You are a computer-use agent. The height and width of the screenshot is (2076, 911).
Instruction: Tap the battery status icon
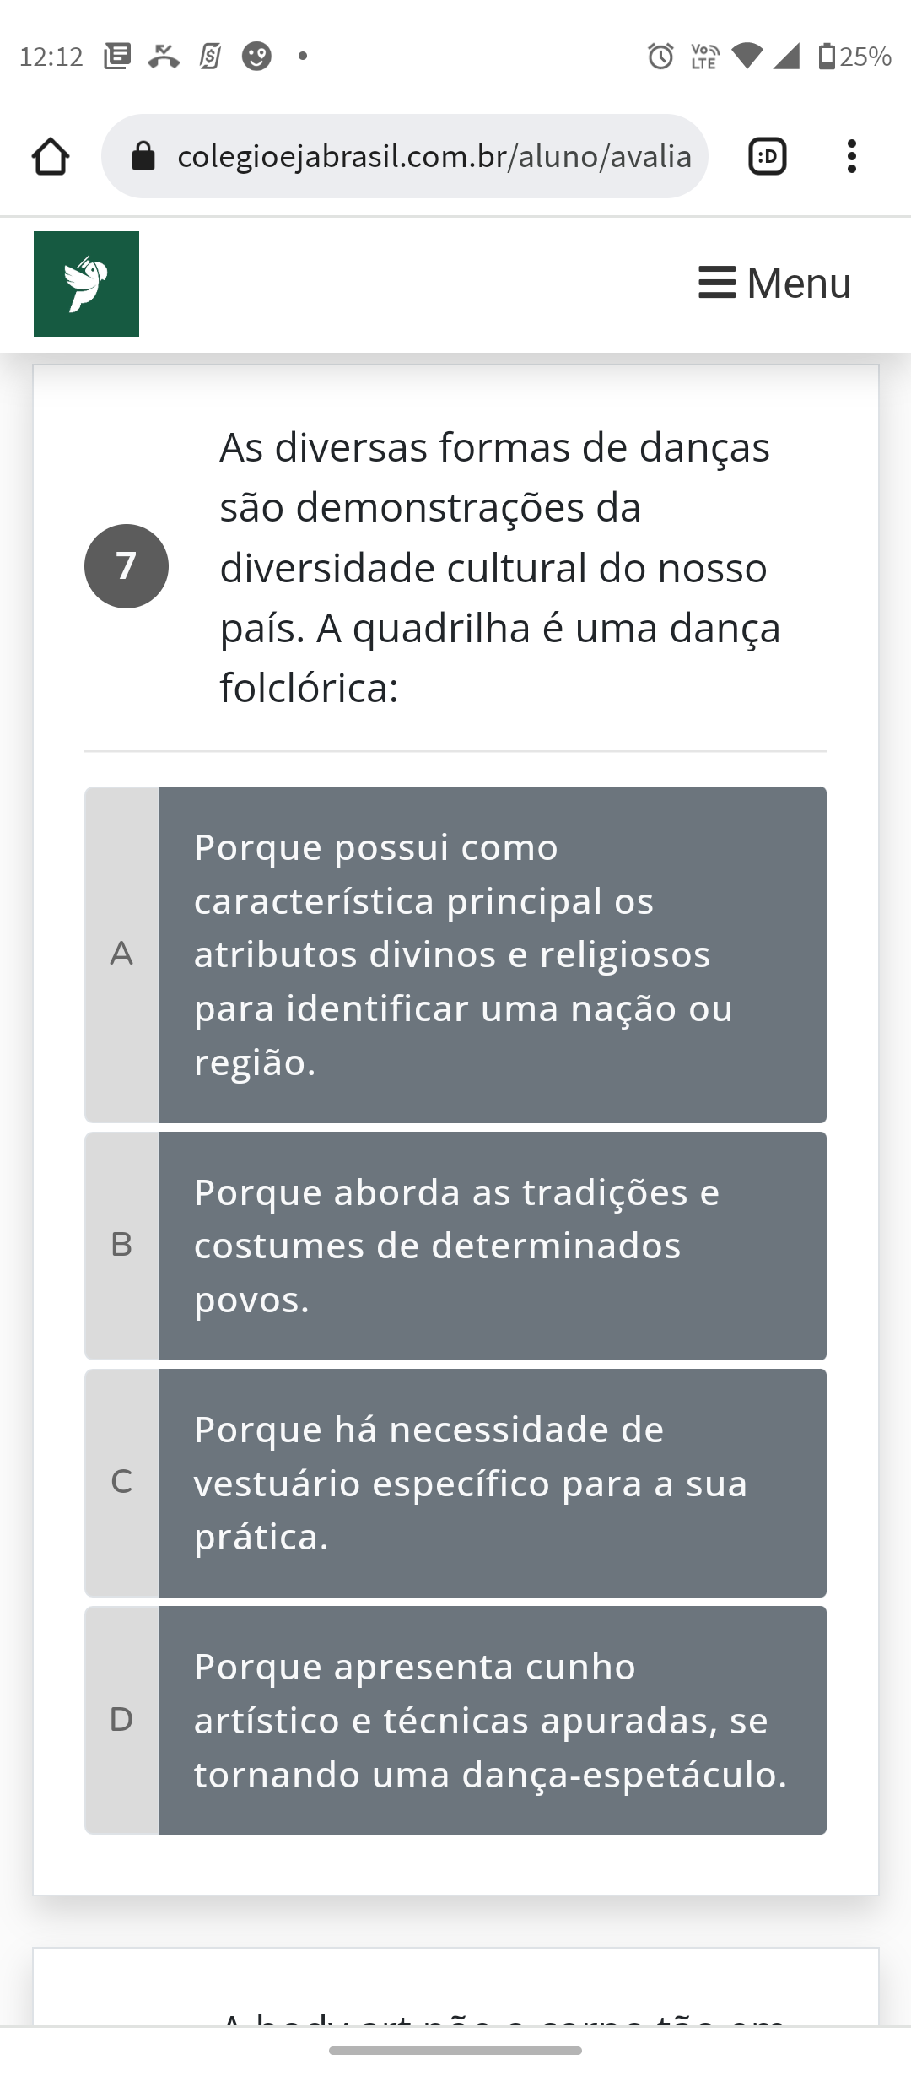pyautogui.click(x=827, y=57)
